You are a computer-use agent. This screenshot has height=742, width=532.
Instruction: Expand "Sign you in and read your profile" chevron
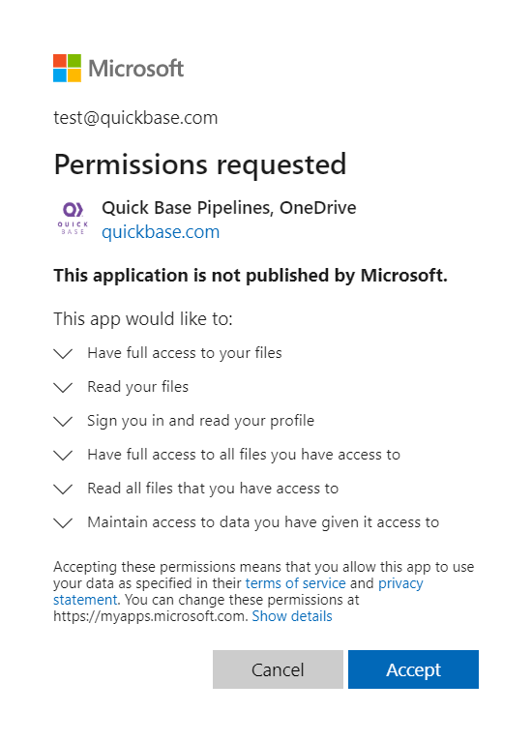click(x=63, y=421)
